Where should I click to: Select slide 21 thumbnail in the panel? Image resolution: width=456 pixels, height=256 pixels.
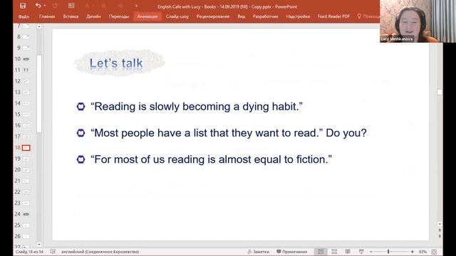tap(26, 181)
